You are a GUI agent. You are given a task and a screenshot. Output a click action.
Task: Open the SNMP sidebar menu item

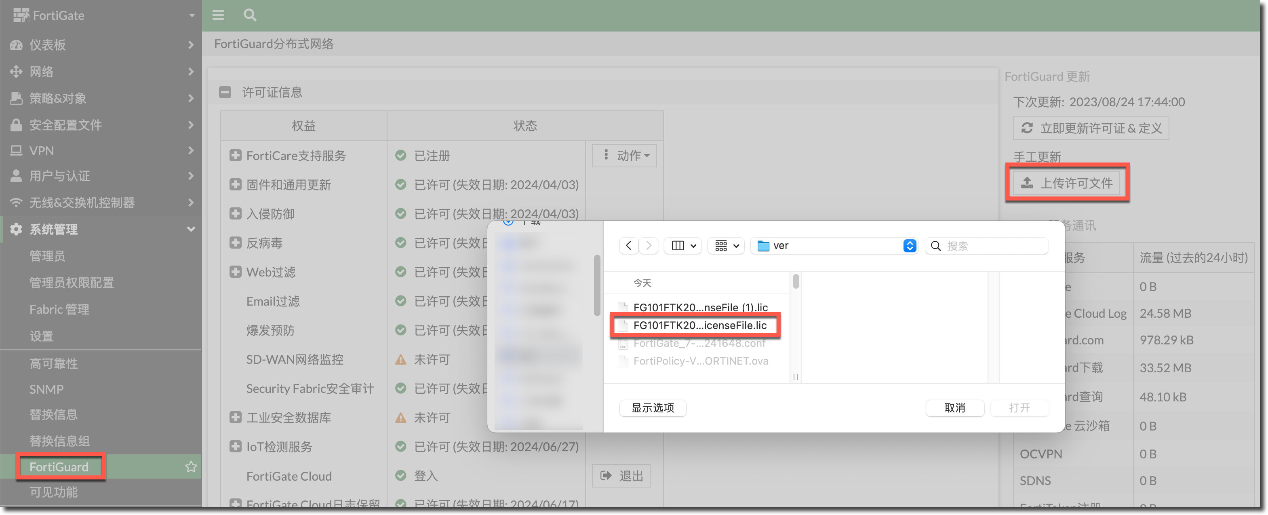(x=46, y=389)
